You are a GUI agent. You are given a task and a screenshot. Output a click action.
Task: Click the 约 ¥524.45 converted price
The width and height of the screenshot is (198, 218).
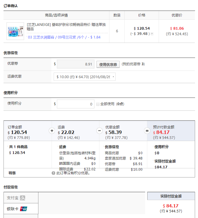[177, 34]
